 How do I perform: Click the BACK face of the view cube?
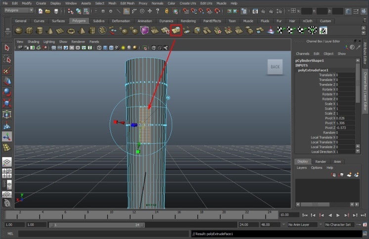pos(275,67)
